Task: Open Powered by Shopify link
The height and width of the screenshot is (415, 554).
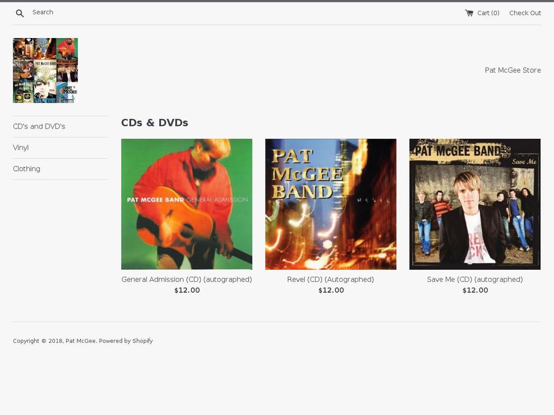Action: pyautogui.click(x=126, y=341)
